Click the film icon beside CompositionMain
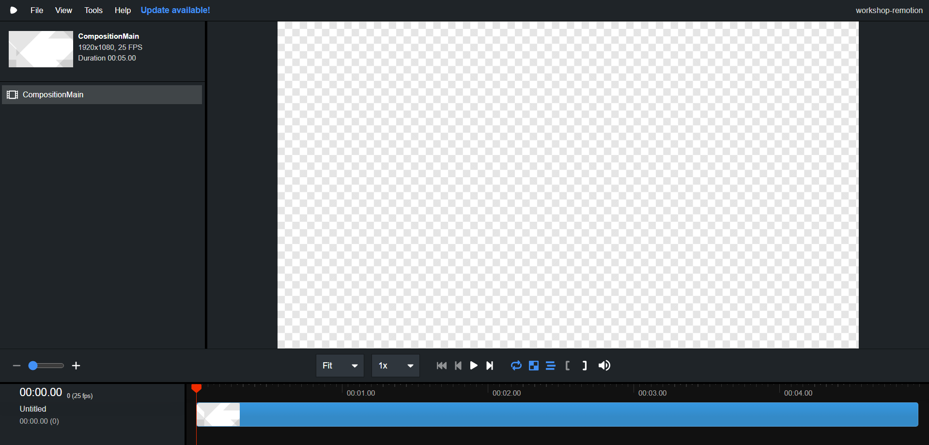 [x=13, y=94]
